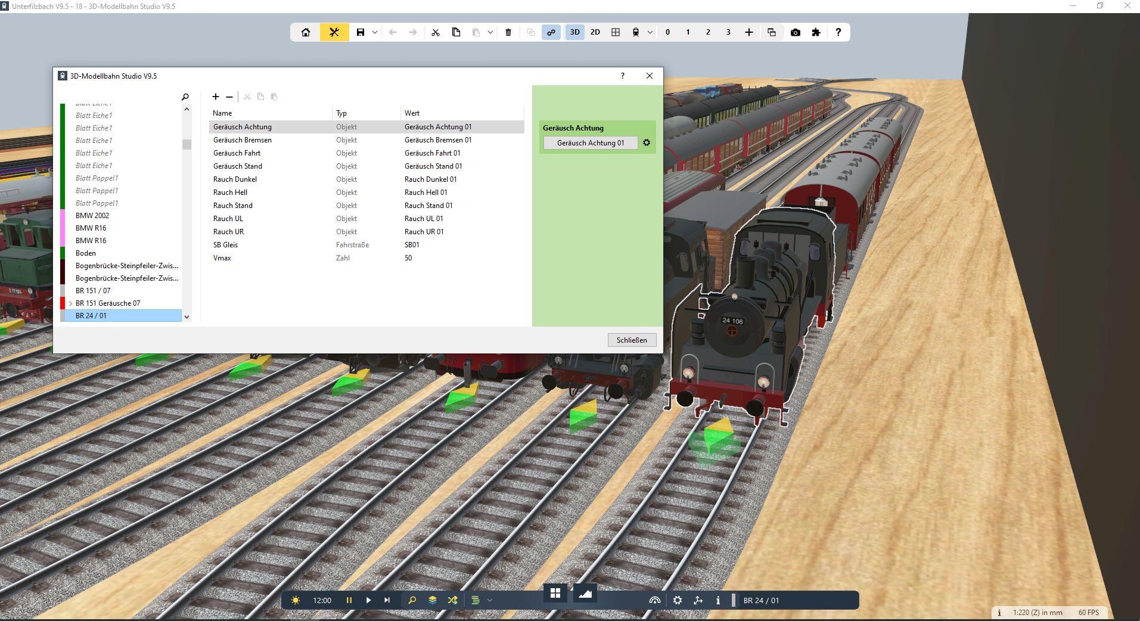
Task: Click the delete trash can icon
Action: point(508,32)
